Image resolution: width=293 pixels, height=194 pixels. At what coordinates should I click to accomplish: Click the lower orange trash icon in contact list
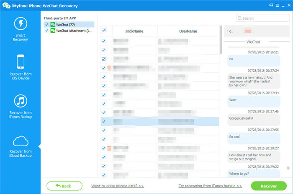pyautogui.click(x=109, y=148)
